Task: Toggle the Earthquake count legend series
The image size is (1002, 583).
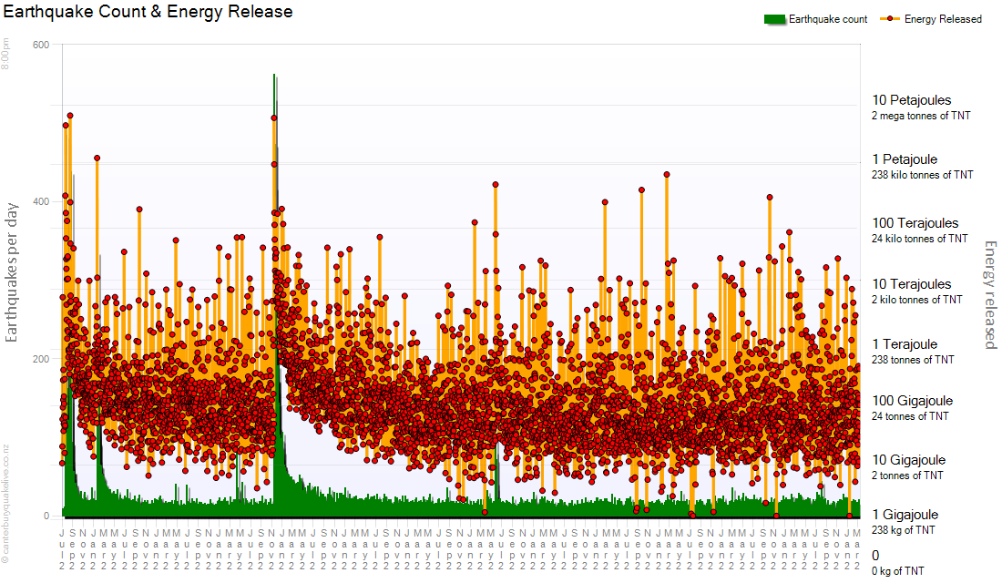Action: 827,19
